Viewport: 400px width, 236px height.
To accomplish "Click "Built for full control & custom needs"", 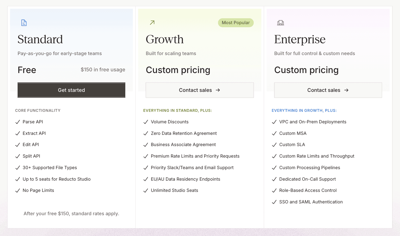I will [x=315, y=54].
